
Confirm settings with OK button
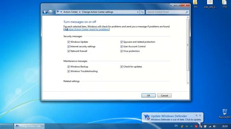click(148, 96)
